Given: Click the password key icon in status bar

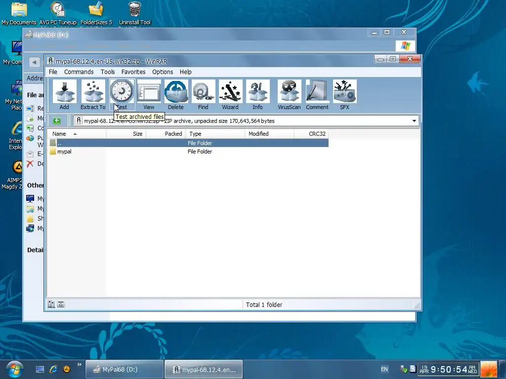Looking at the screenshot, I should point(61,304).
